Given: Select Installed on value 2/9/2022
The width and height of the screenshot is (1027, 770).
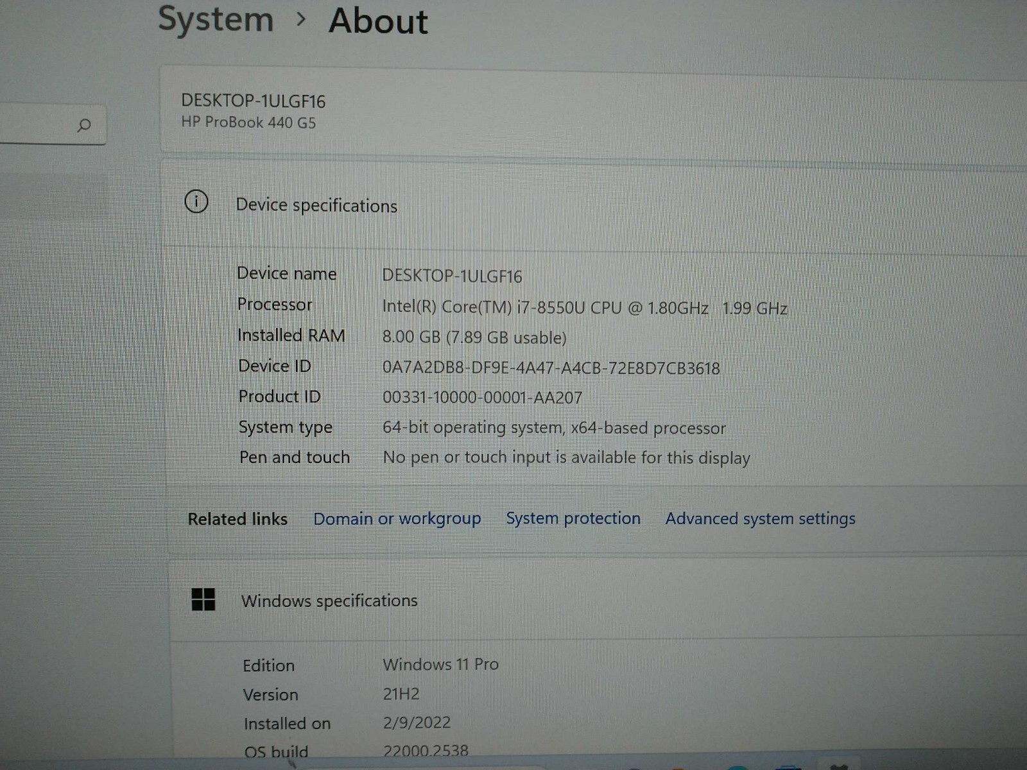Looking at the screenshot, I should 417,723.
